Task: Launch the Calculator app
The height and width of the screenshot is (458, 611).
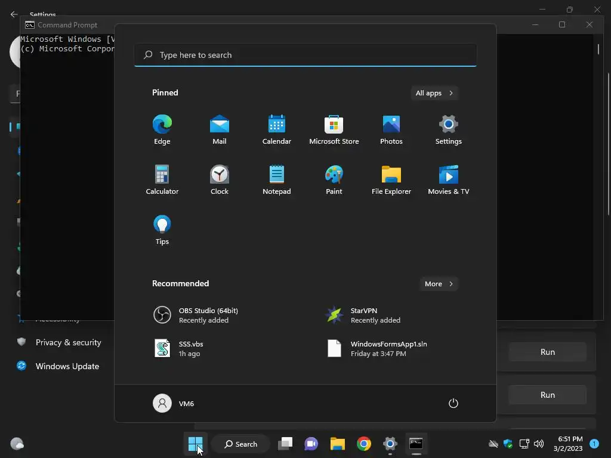Action: pos(162,180)
